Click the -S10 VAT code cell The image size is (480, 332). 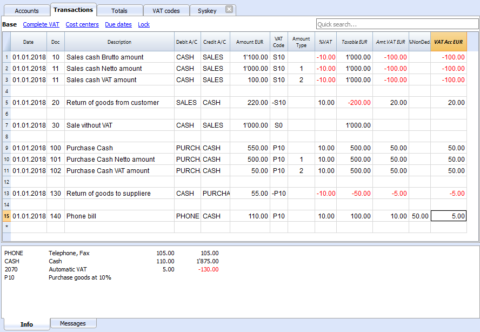point(278,103)
